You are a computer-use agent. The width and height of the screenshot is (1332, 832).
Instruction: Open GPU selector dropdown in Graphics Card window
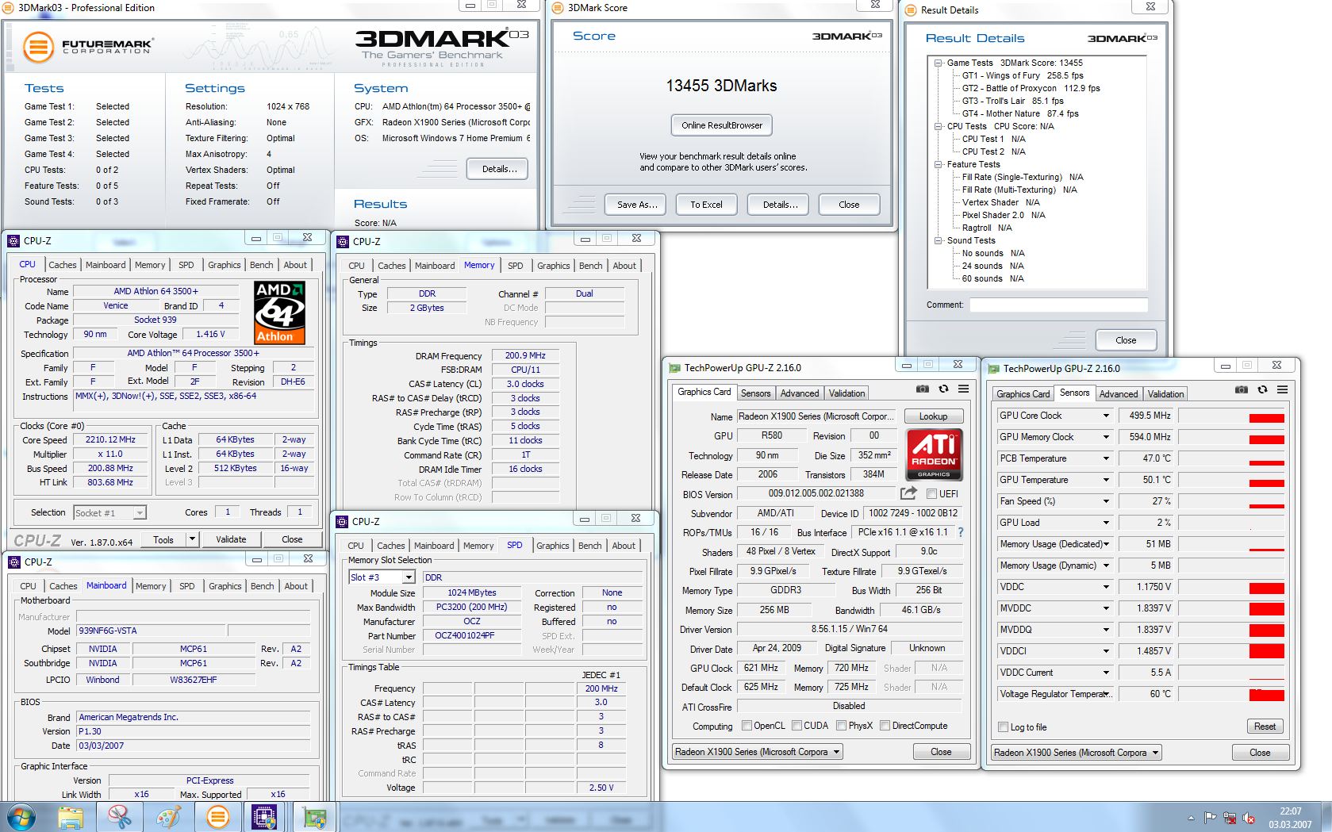[758, 752]
